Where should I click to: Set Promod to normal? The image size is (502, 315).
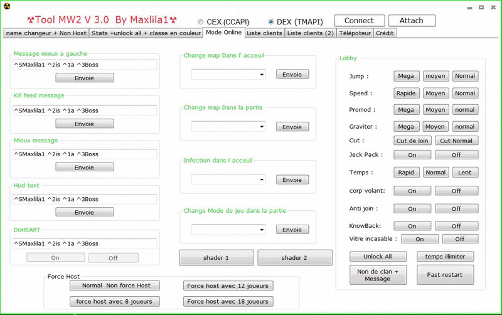point(465,110)
